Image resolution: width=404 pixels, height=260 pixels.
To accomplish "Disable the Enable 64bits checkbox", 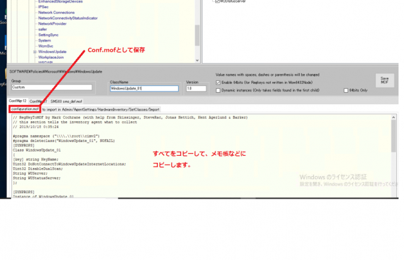I will tap(218, 82).
